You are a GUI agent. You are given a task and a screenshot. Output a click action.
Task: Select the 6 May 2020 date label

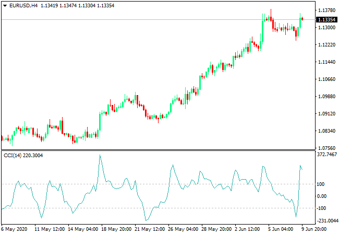[x=15, y=229]
